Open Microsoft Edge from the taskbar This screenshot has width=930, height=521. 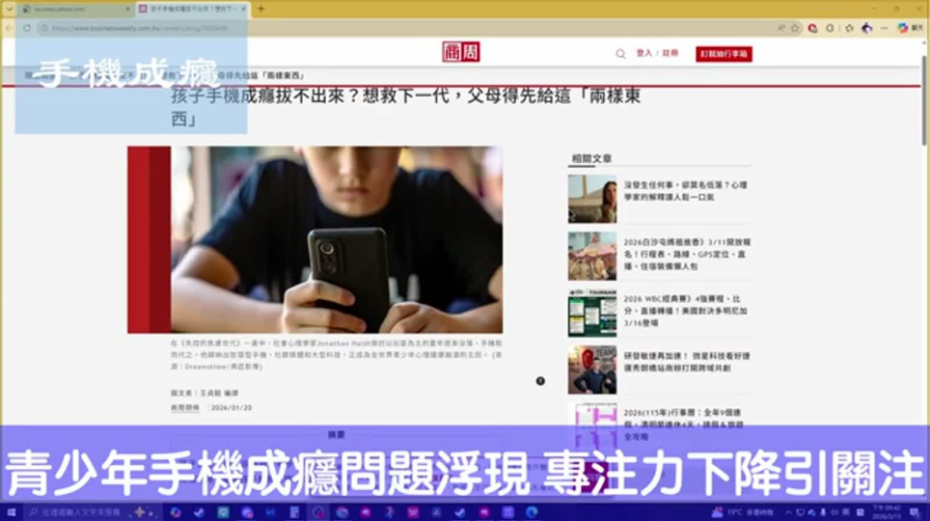531,511
